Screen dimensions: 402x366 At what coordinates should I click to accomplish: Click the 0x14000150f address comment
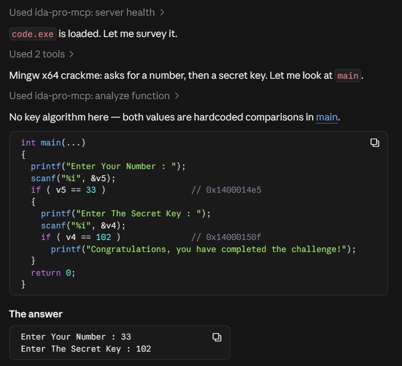tap(226, 237)
